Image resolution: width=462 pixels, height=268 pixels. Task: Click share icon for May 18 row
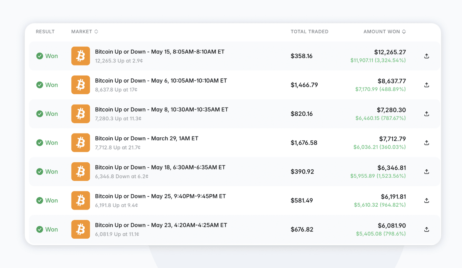427,172
